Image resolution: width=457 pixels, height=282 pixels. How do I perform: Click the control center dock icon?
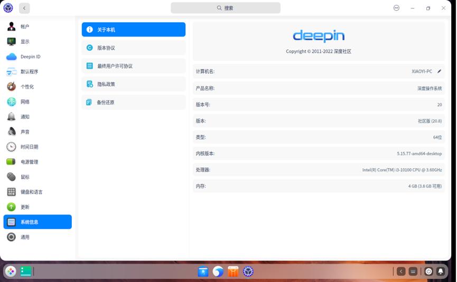pyautogui.click(x=248, y=271)
